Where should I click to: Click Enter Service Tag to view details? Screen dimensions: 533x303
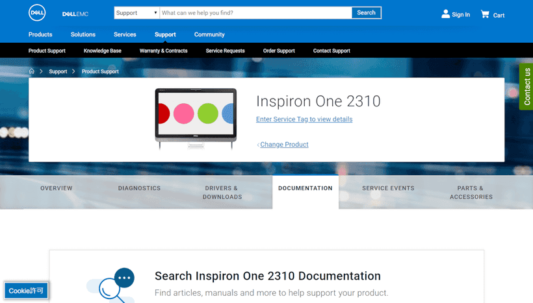pyautogui.click(x=304, y=119)
